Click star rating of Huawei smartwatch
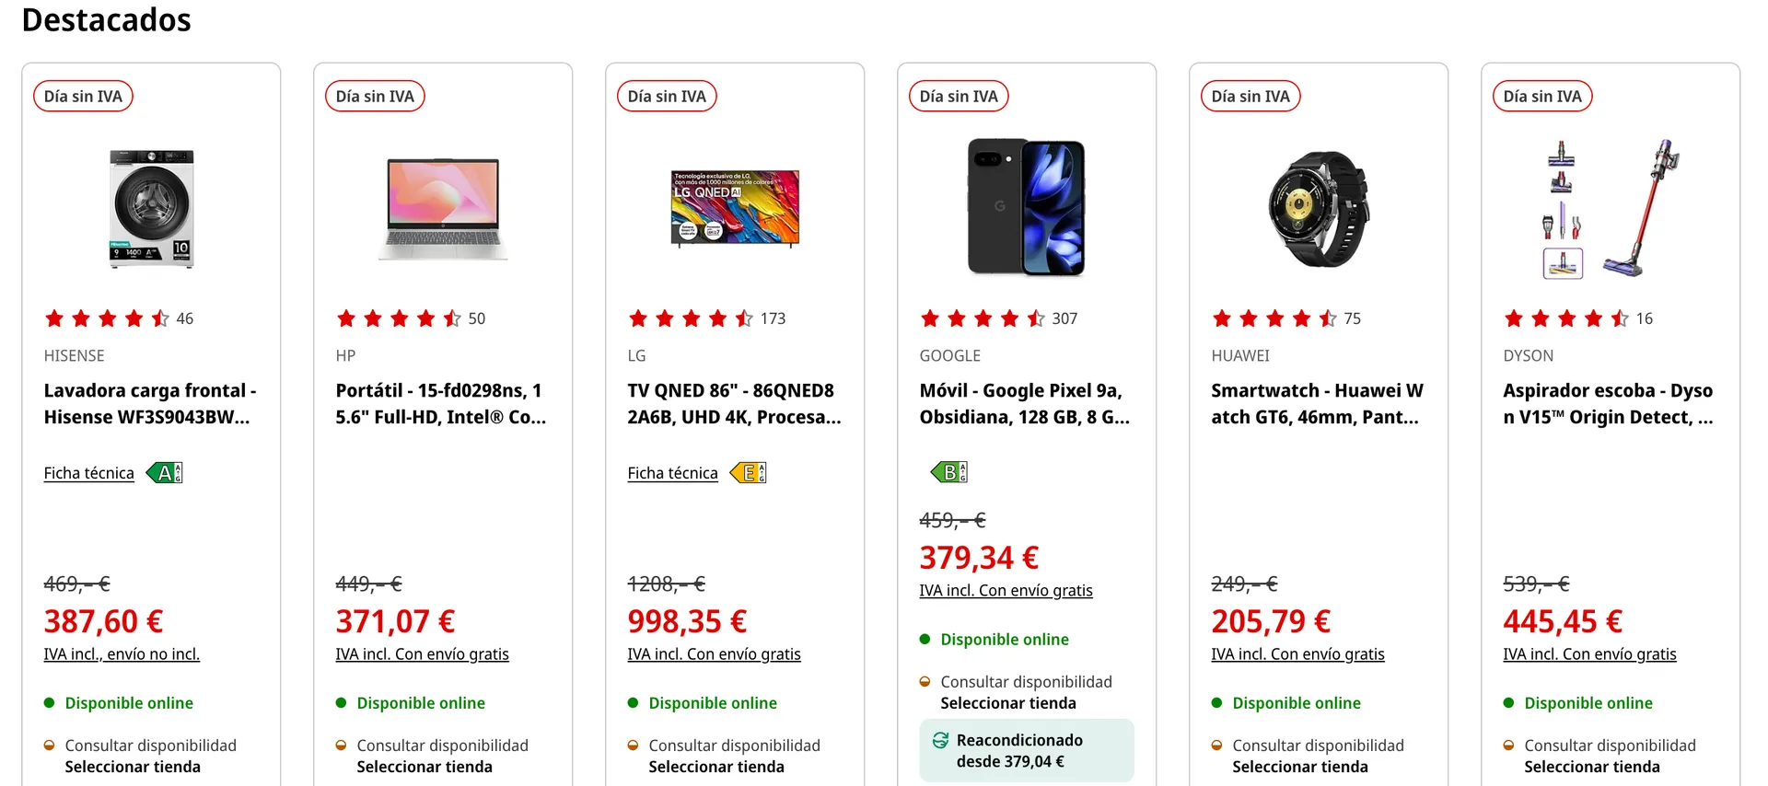Image resolution: width=1768 pixels, height=786 pixels. pos(1274,318)
